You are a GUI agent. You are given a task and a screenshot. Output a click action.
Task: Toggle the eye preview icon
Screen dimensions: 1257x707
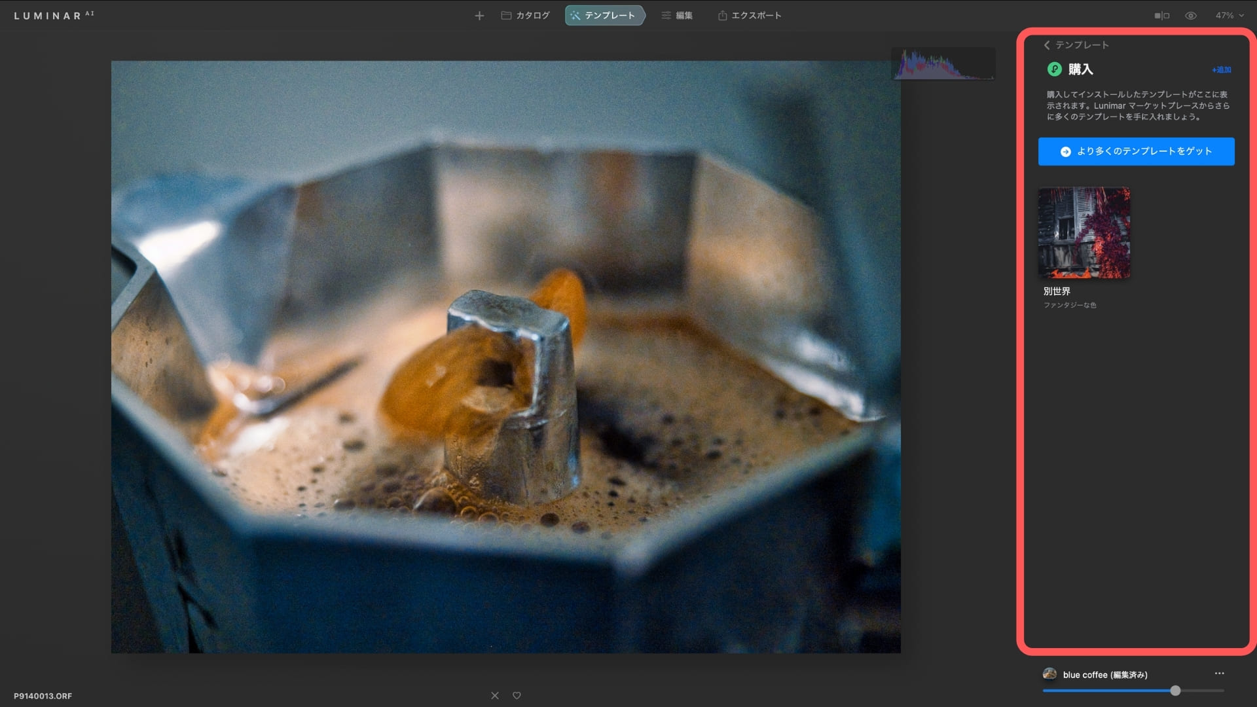point(1191,16)
